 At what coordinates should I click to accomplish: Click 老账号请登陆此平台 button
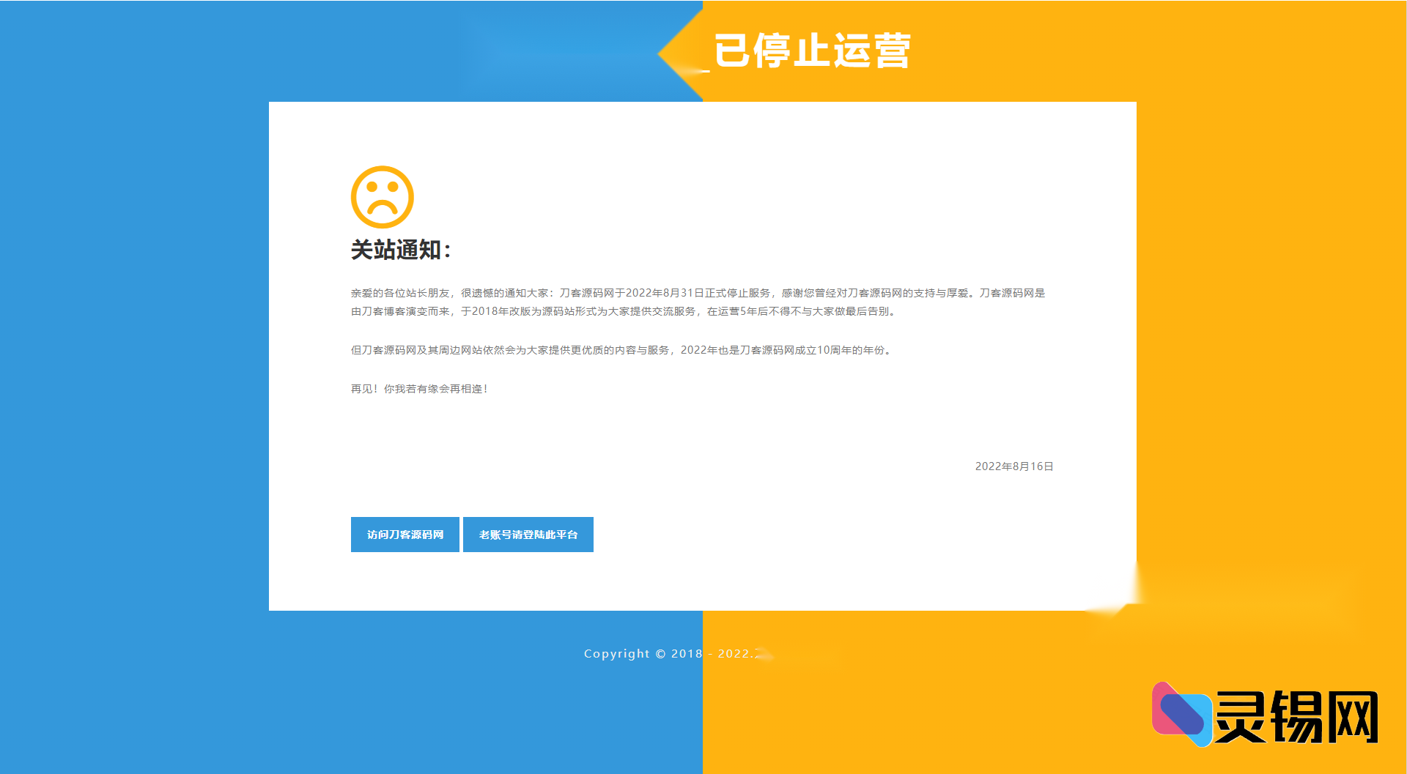(528, 535)
